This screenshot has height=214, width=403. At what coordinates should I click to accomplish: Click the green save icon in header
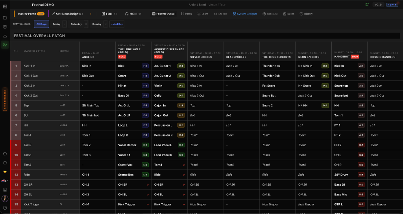(x=368, y=5)
